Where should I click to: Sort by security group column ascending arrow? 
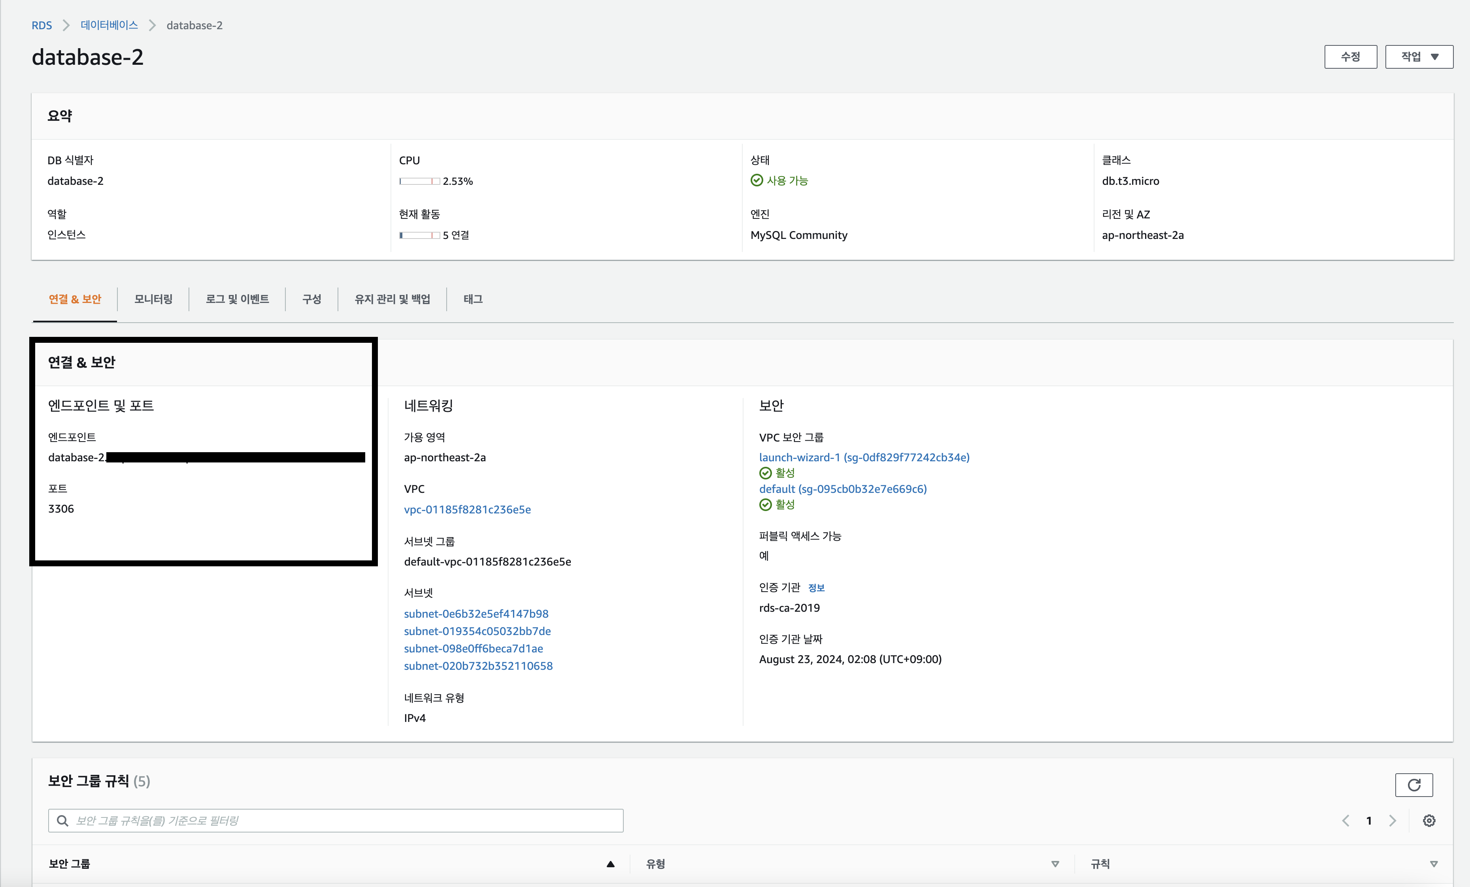coord(610,864)
